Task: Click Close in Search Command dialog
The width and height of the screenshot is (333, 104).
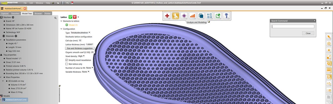Action: pyautogui.click(x=308, y=33)
